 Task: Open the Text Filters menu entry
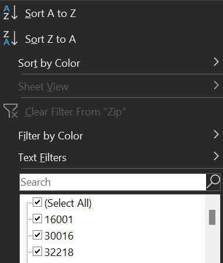tap(42, 158)
